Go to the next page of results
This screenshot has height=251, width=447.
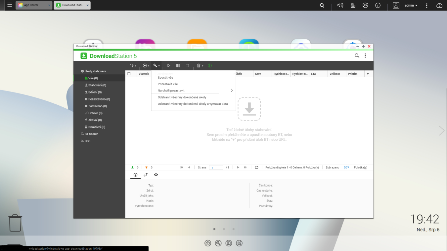coord(238,167)
